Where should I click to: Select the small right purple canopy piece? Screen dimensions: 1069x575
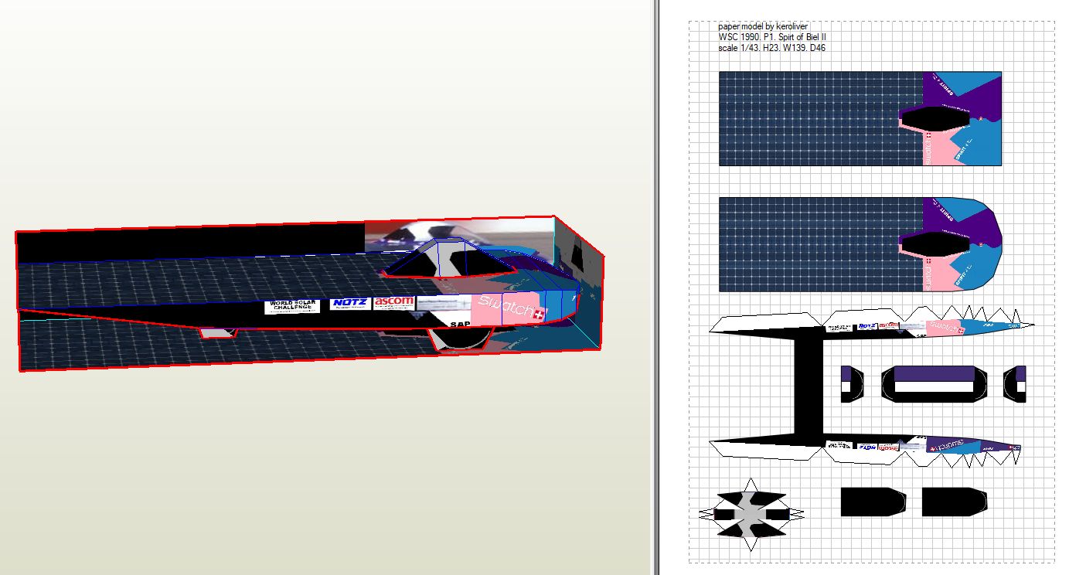tap(1014, 384)
